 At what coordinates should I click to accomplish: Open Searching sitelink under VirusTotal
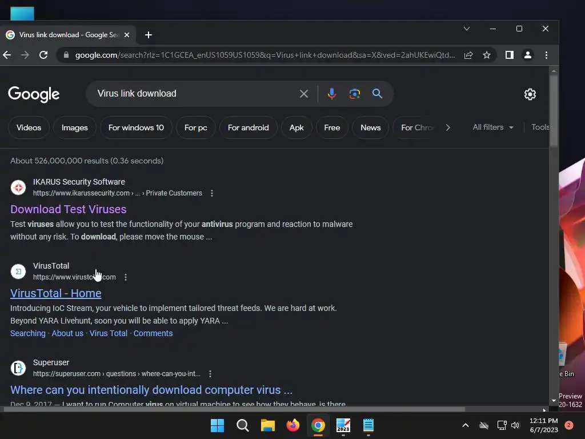click(x=27, y=333)
